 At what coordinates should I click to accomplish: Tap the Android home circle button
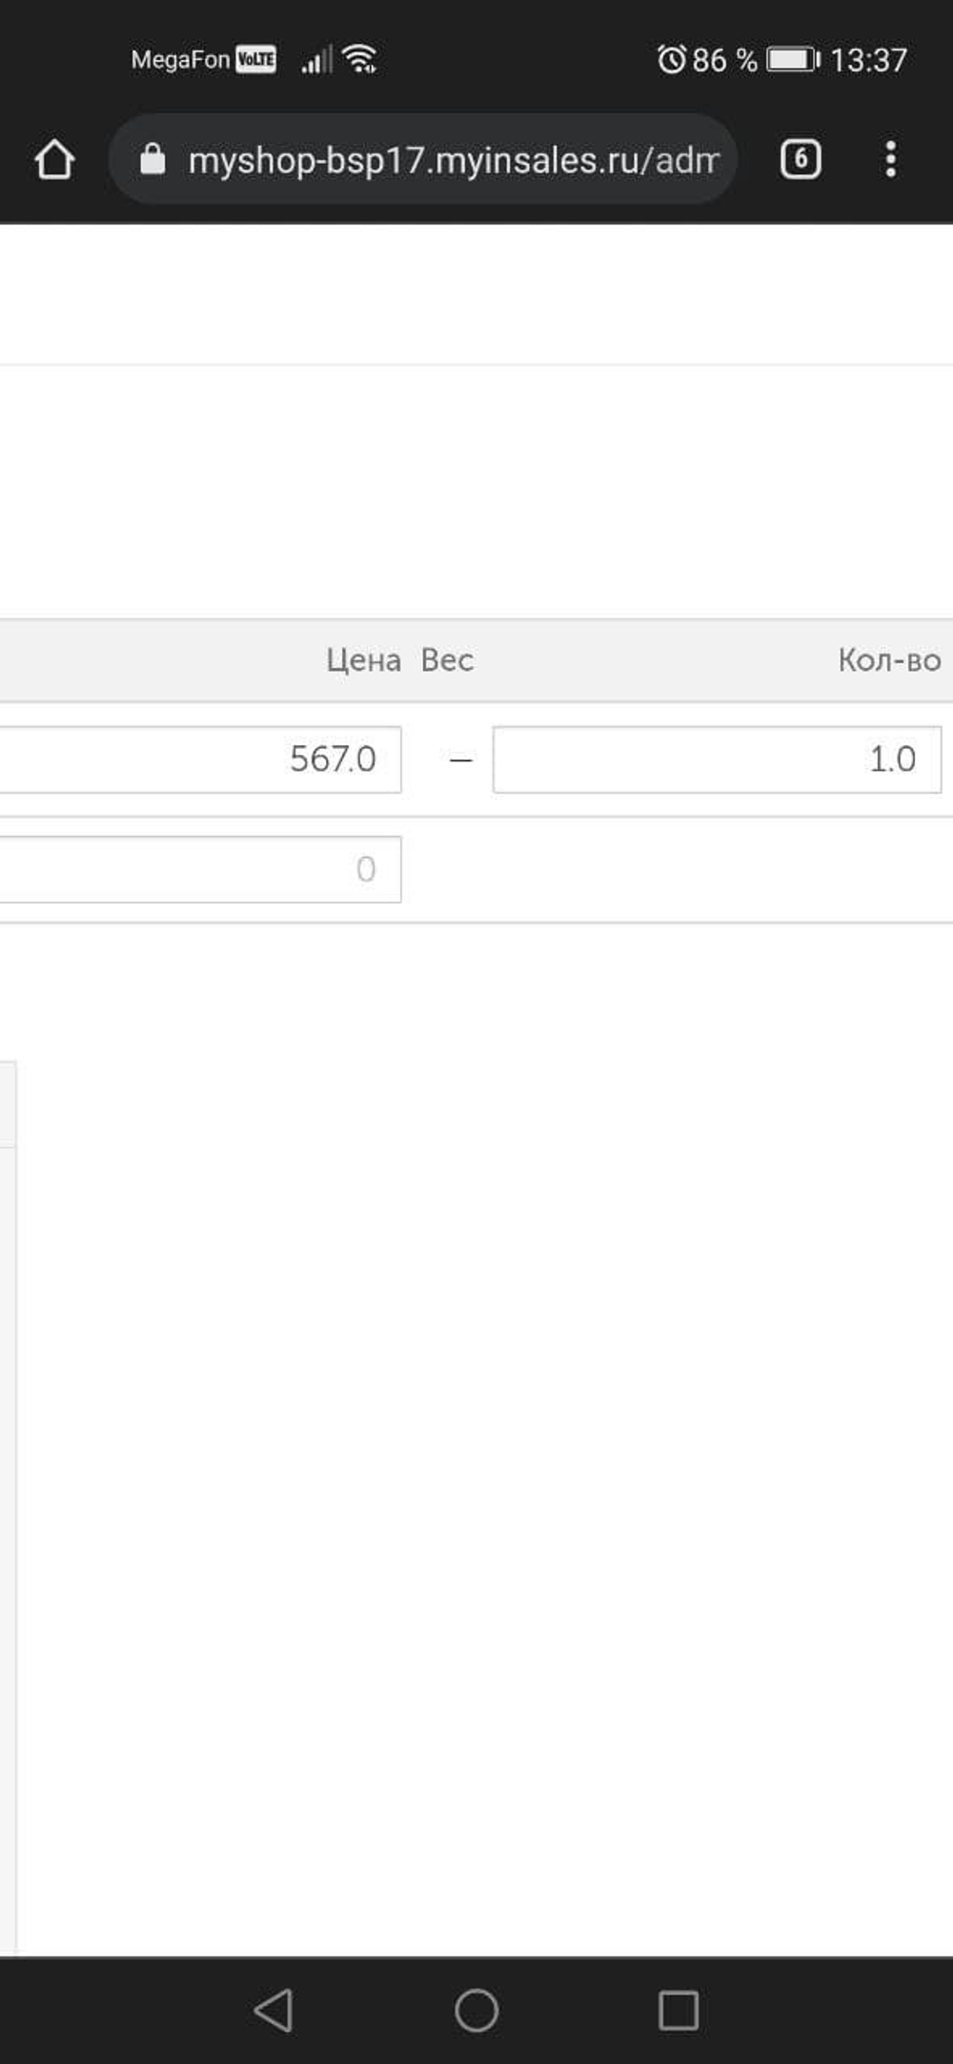pyautogui.click(x=476, y=2010)
